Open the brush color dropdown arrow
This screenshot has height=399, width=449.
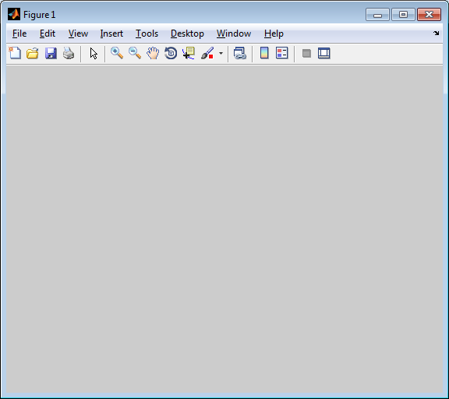click(x=221, y=53)
